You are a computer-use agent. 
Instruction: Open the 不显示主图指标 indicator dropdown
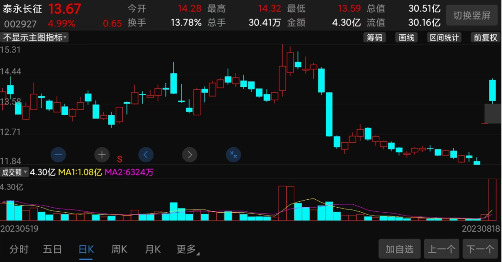pyautogui.click(x=34, y=38)
